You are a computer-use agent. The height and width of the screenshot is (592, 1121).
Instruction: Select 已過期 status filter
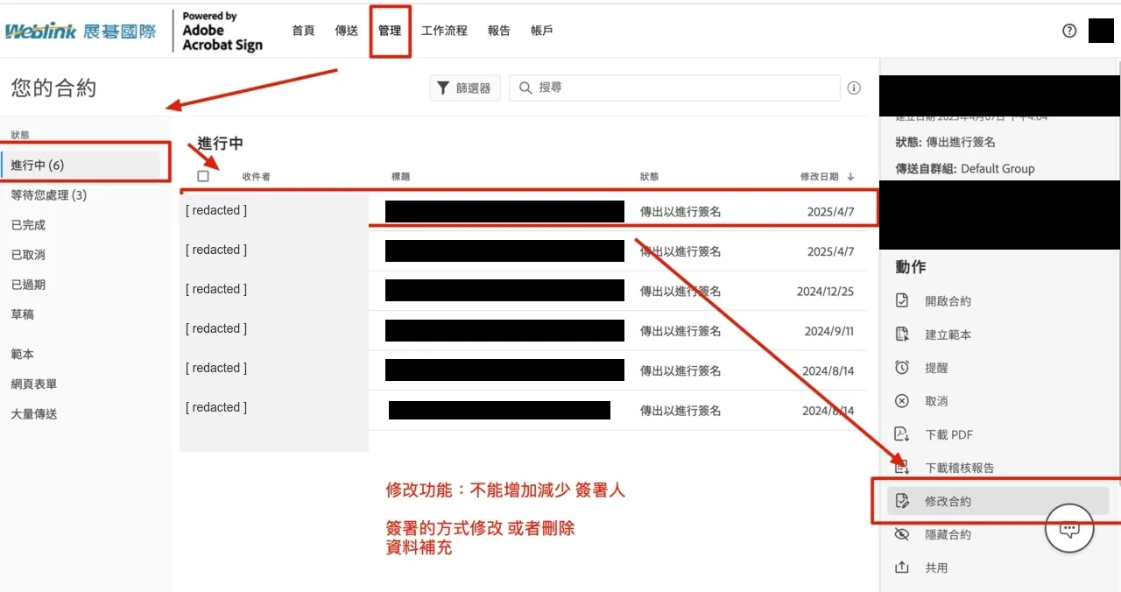coord(28,285)
